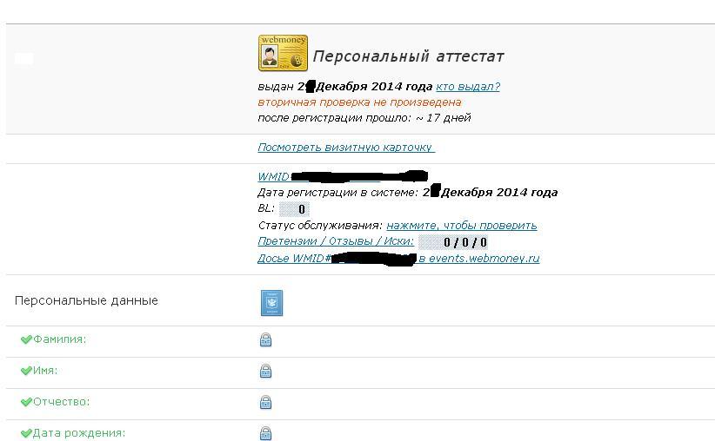Click the 'Персональные данные' section label
The image size is (715, 441).
86,301
